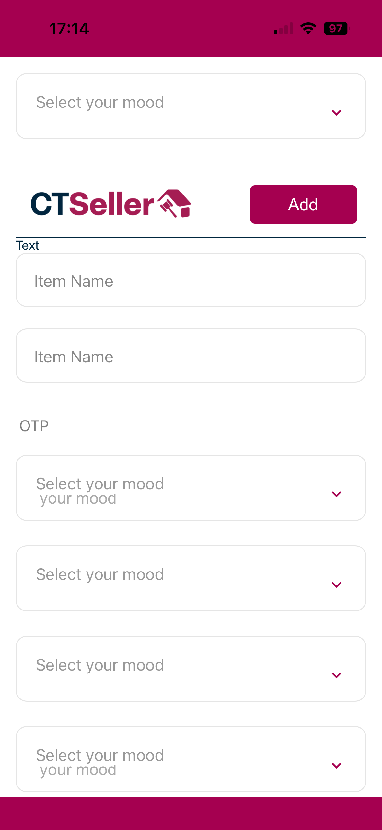This screenshot has width=382, height=830.
Task: Tap the 17:14 clock in status bar
Action: coord(69,29)
